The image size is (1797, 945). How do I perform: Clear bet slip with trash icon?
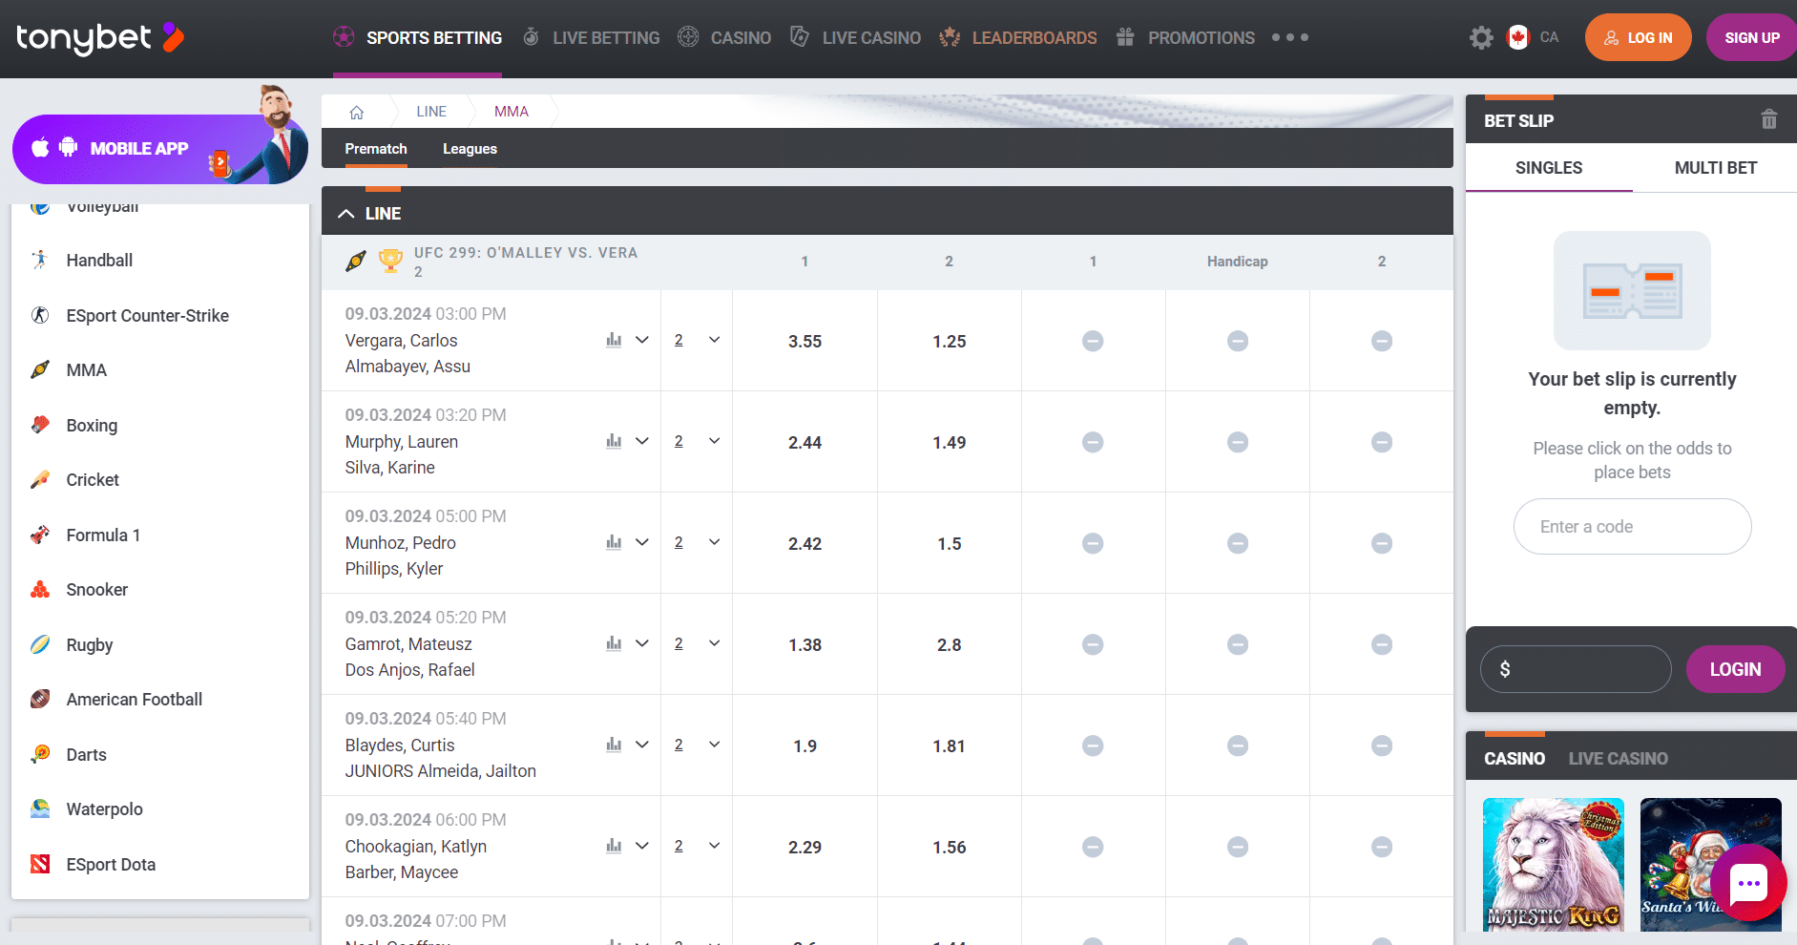click(1768, 119)
